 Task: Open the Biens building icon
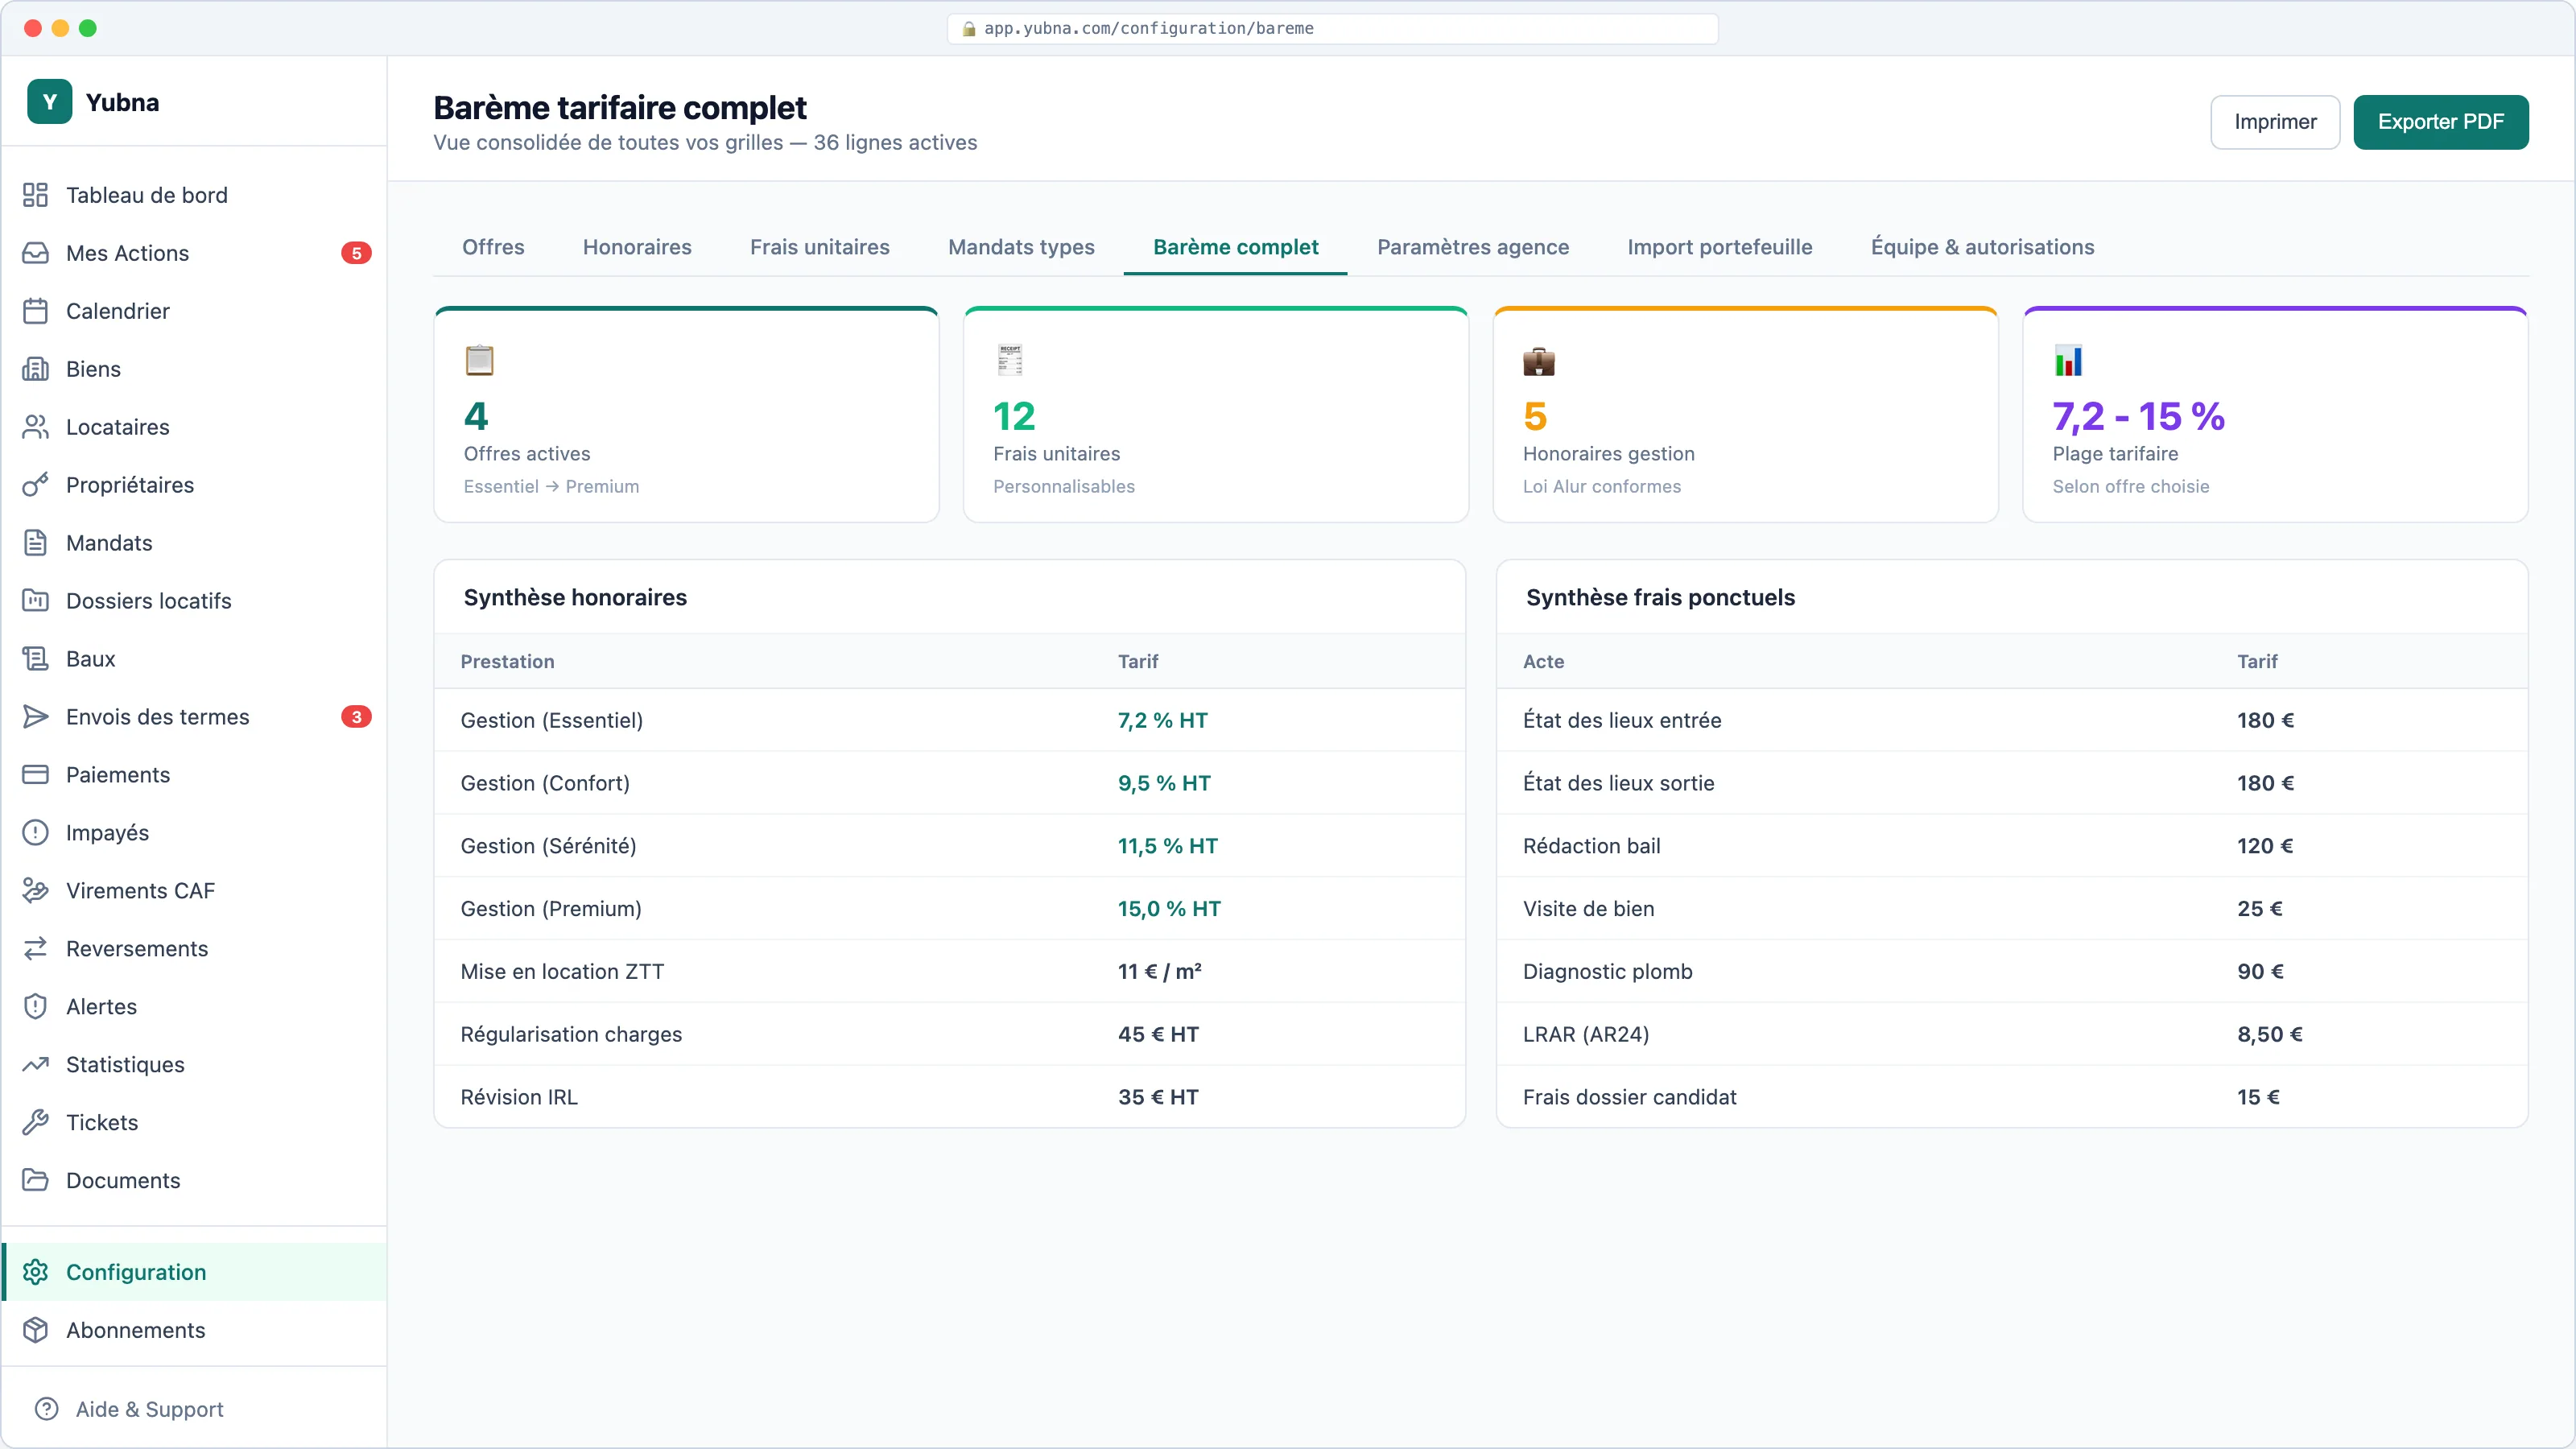[x=36, y=369]
